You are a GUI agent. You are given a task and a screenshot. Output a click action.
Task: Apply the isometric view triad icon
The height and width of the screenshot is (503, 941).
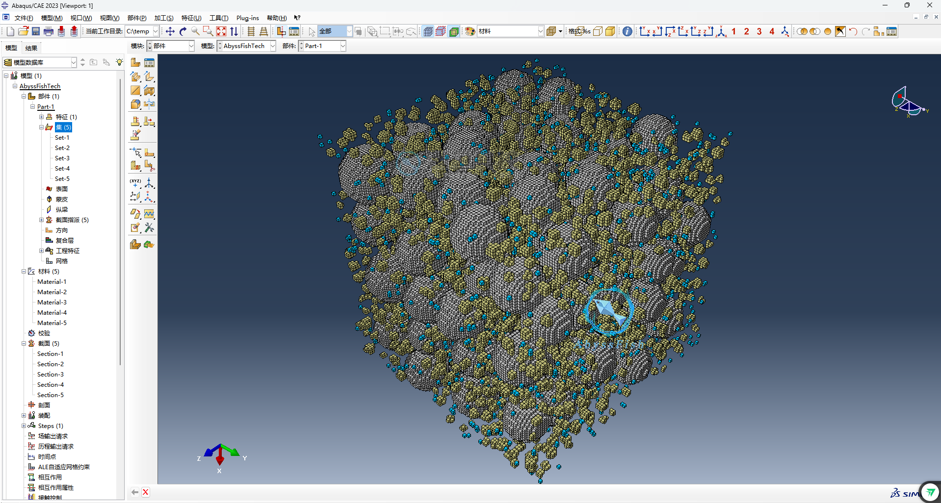pos(721,31)
